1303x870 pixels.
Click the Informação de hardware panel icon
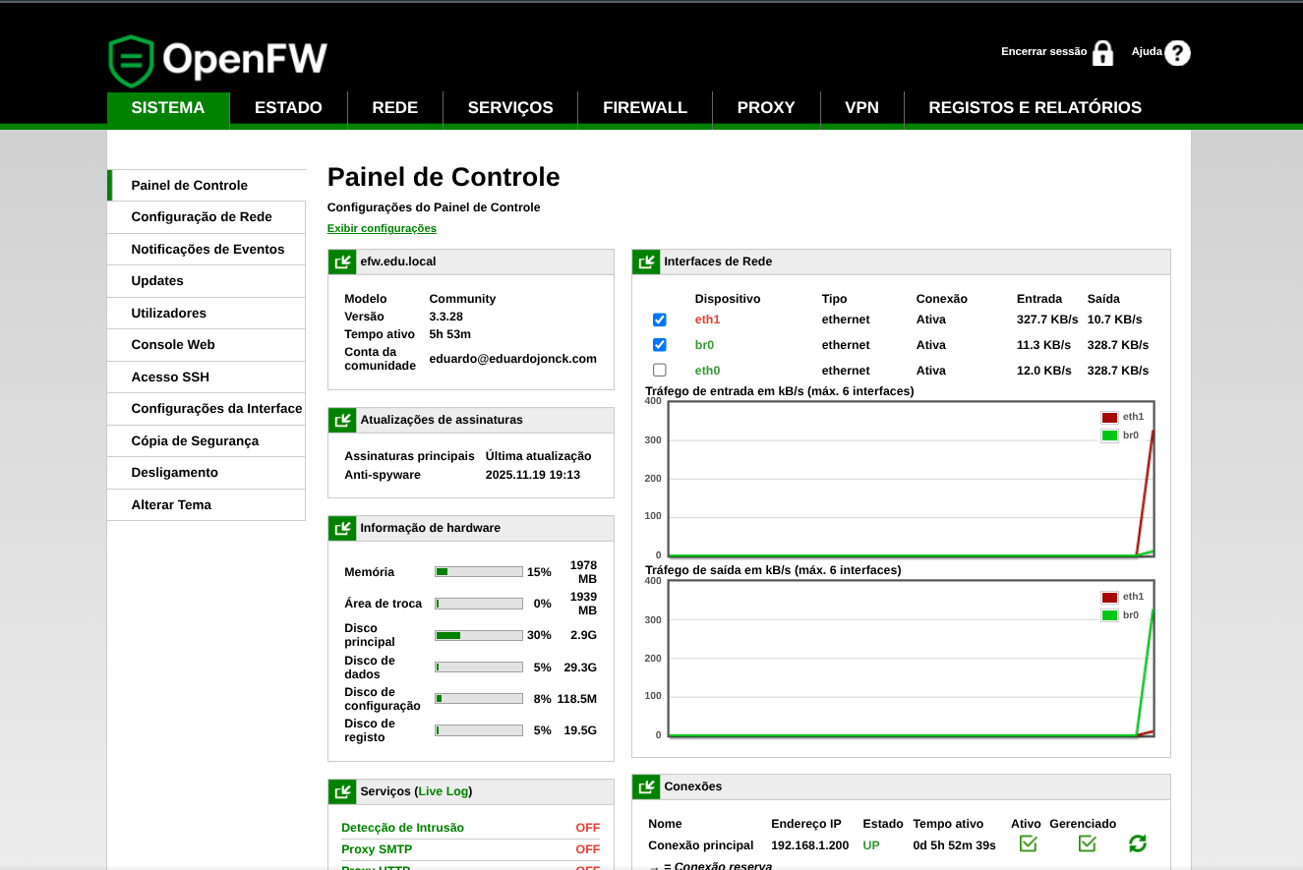342,528
